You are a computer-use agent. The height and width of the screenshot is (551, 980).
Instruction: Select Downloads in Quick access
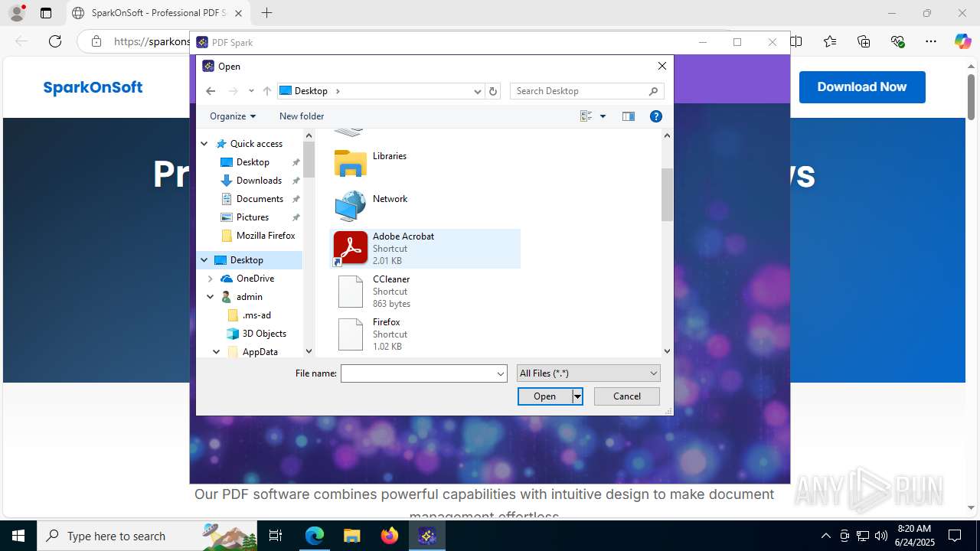(x=259, y=181)
